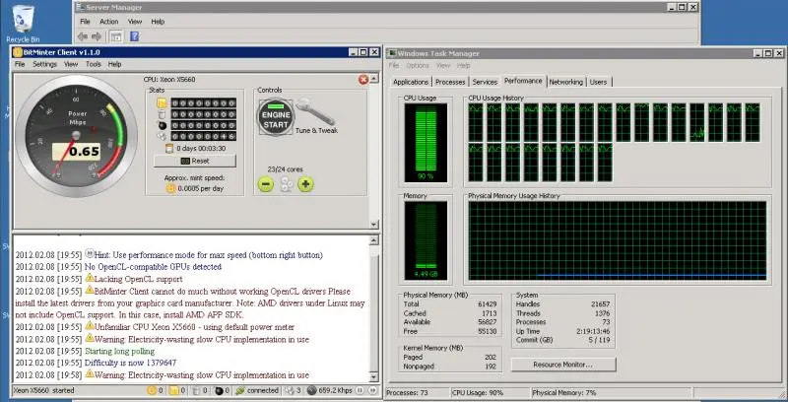Screen dimensions: 788x402
Task: Open Task Manager File menu
Action: coord(394,66)
